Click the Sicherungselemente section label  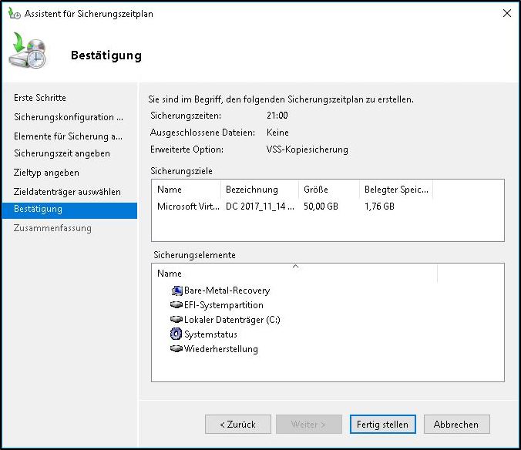click(194, 255)
